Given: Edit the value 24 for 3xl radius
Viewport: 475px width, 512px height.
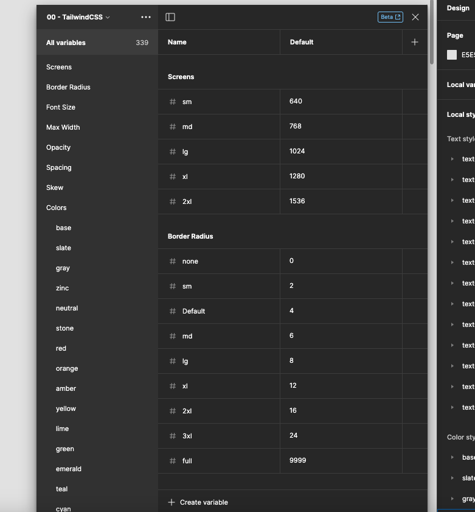Looking at the screenshot, I should point(341,436).
